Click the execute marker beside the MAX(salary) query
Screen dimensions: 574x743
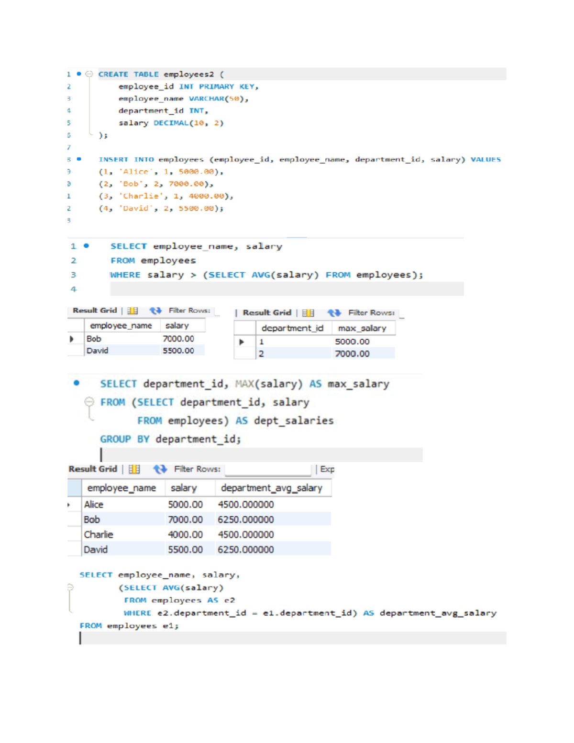[76, 383]
